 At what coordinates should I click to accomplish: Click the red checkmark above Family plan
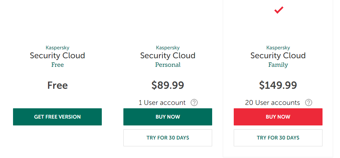(279, 11)
